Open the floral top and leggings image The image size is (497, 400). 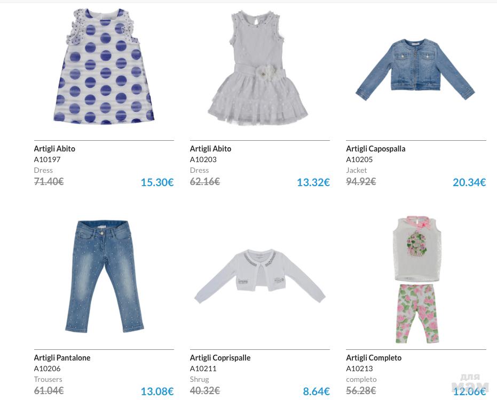pos(417,279)
